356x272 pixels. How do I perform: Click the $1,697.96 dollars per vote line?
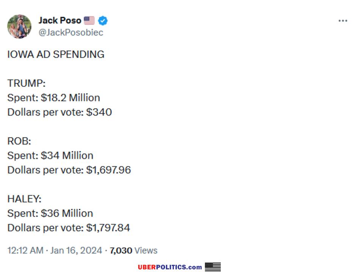[x=69, y=170]
